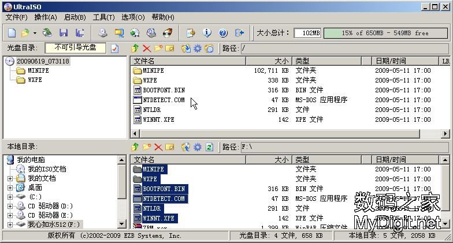Screen dimensions: 453x243
Task: Click red X delete in local directory toolbar
Action: [x=158, y=147]
